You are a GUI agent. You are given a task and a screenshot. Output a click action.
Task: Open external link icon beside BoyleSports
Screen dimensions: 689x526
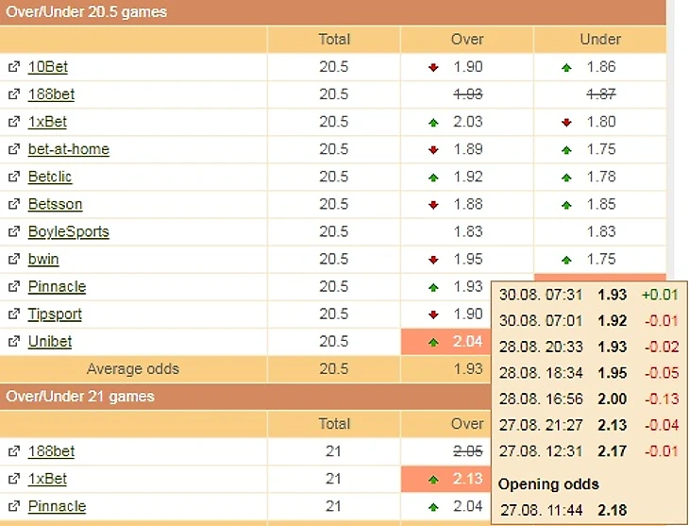coord(14,231)
